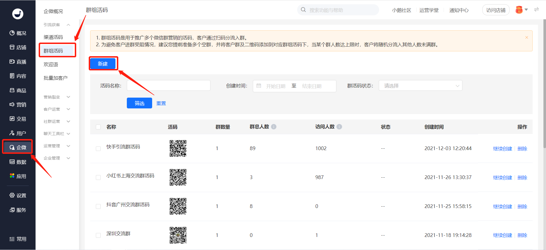Screen dimensions: 546x250
Task: Click the 开始日期 start date field
Action: (x=276, y=86)
